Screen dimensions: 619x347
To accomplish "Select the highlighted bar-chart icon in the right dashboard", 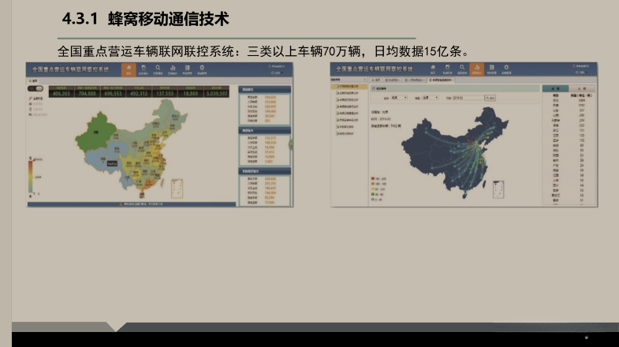I will tap(477, 69).
